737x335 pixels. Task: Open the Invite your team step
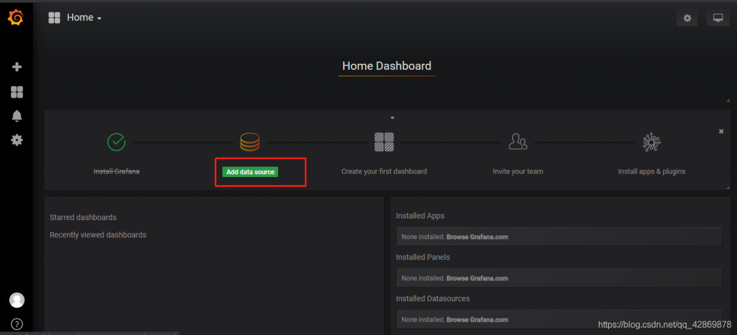[x=518, y=171]
